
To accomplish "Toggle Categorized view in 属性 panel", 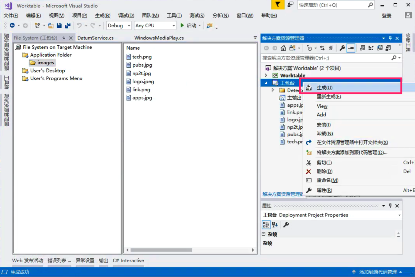I will coord(266,225).
